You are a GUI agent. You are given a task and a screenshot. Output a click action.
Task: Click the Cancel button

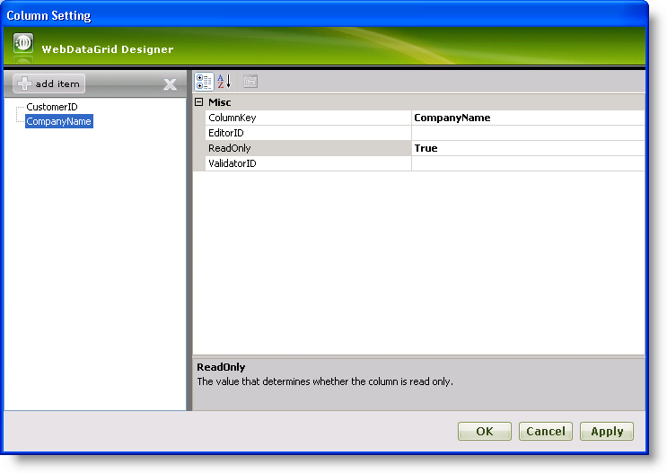546,432
